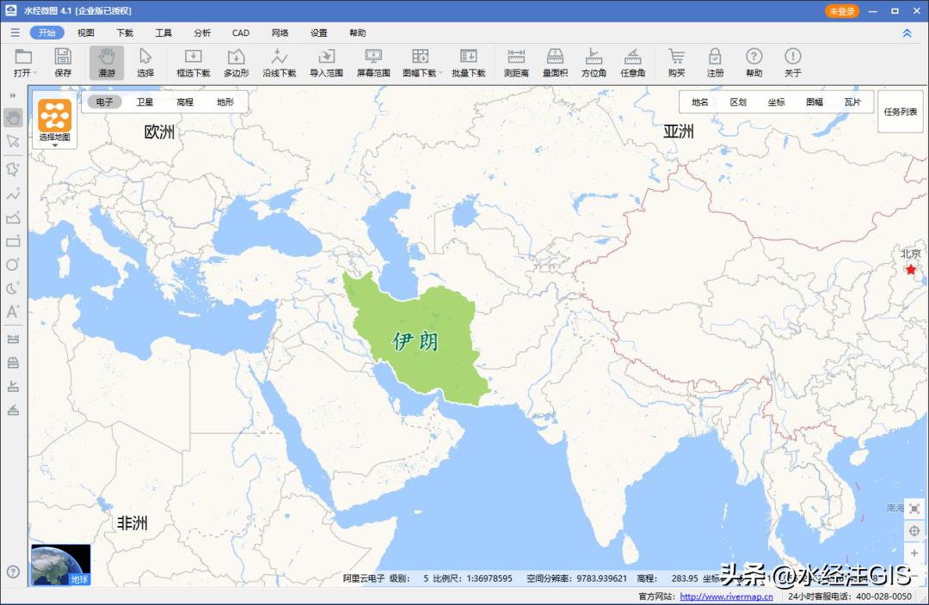Viewport: 929px width, 605px height.
Task: Click the map locate crosshair button
Action: [x=914, y=531]
